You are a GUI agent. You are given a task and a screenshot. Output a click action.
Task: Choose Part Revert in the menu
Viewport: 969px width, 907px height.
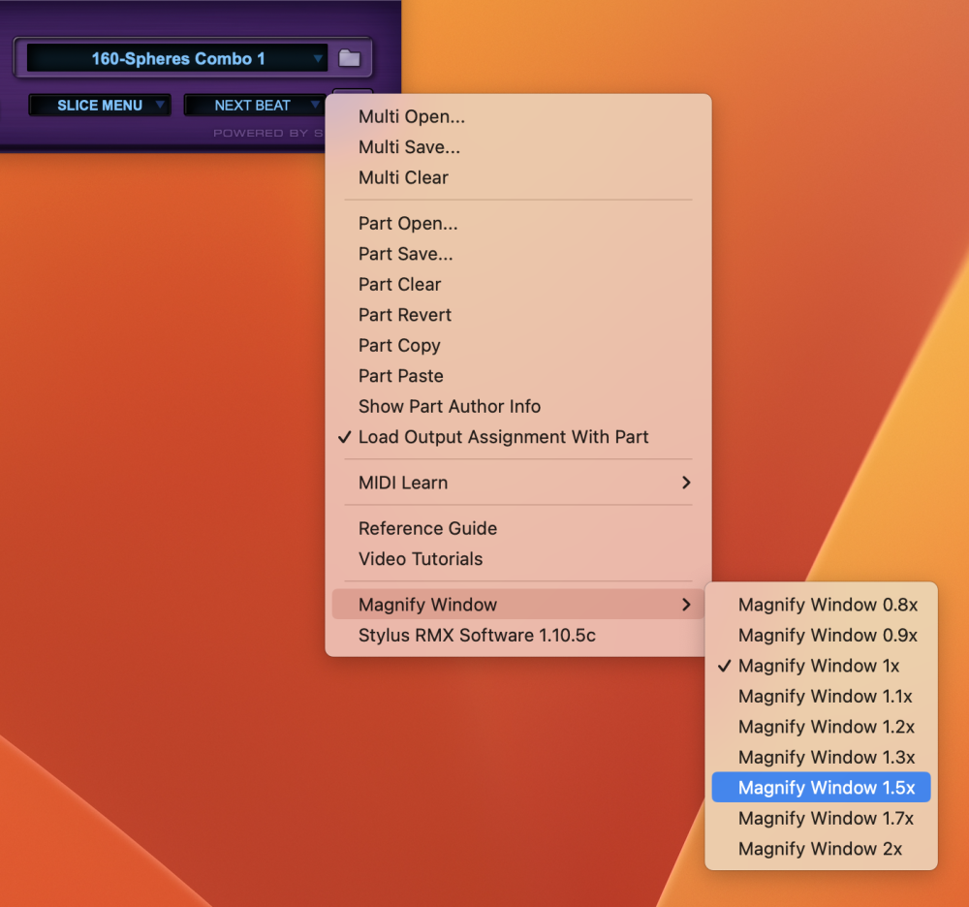point(517,315)
